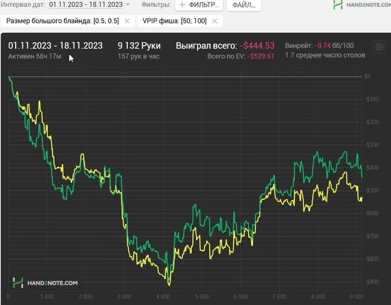The image size is (391, 305).
Task: Open the date interval dropdown arrow
Action: click(x=128, y=4)
